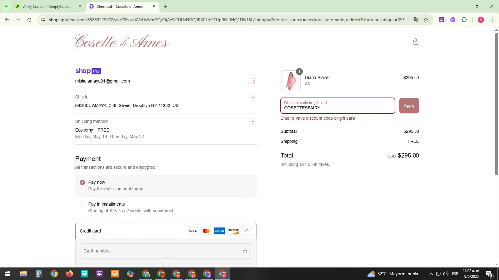Click the site information icon in address bar

(x=43, y=20)
